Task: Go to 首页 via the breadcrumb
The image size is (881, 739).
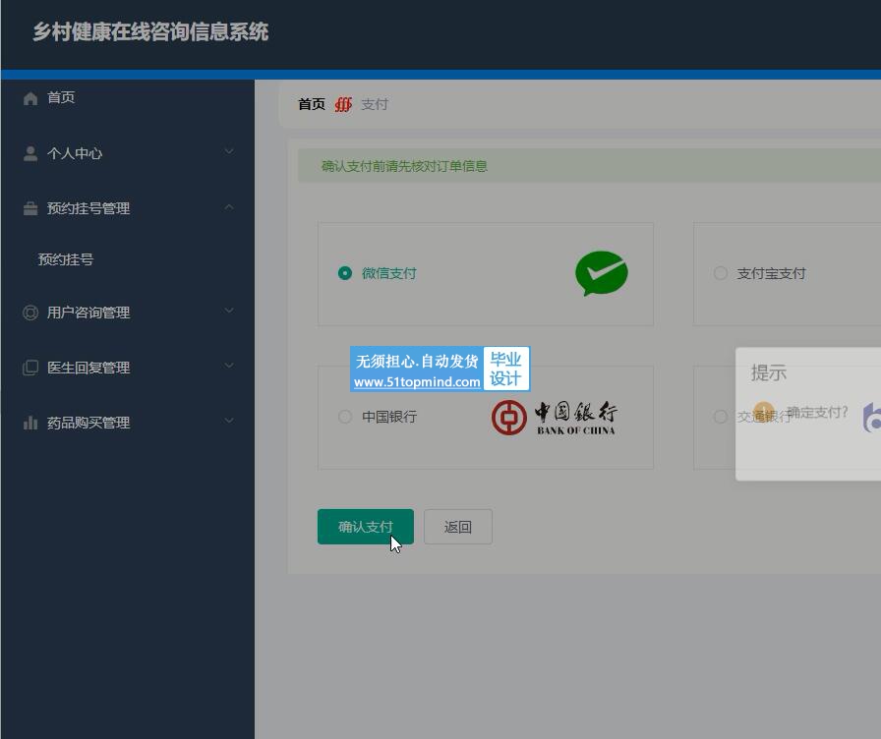Action: point(312,104)
